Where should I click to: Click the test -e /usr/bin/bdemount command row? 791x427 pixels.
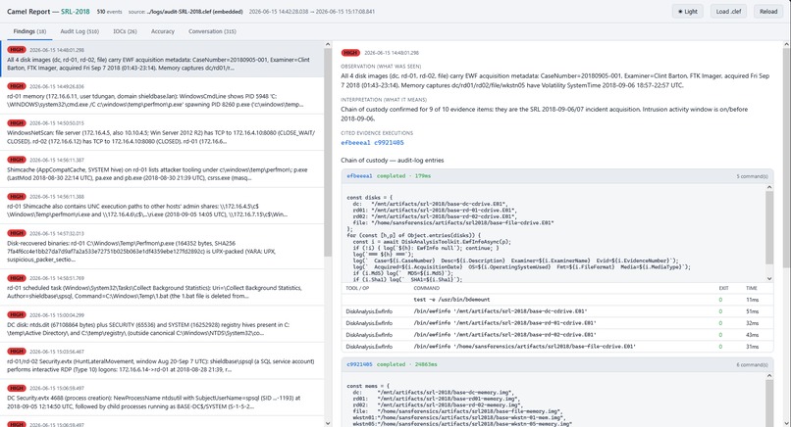click(x=556, y=300)
